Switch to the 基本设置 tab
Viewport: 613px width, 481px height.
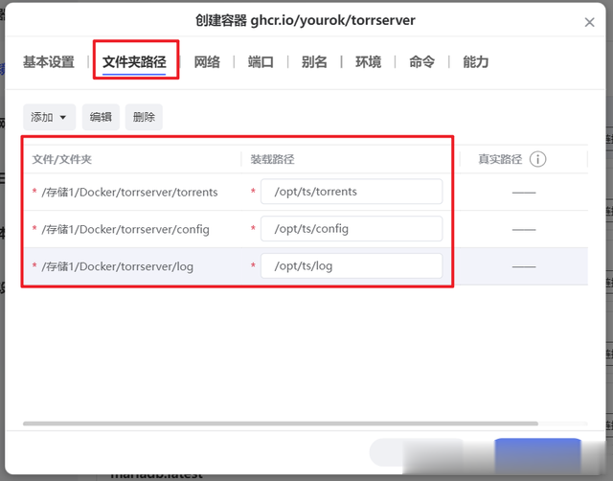click(x=49, y=61)
